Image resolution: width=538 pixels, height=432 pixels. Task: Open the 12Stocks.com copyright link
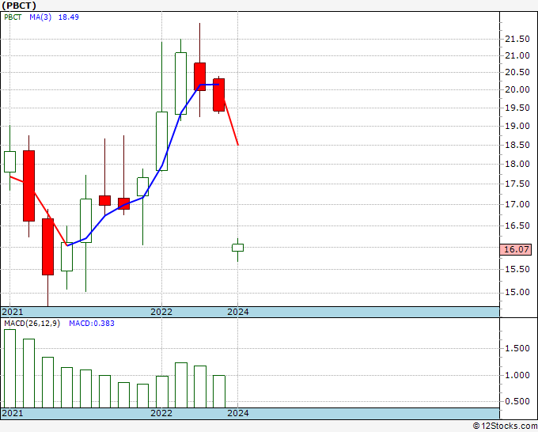(x=505, y=426)
